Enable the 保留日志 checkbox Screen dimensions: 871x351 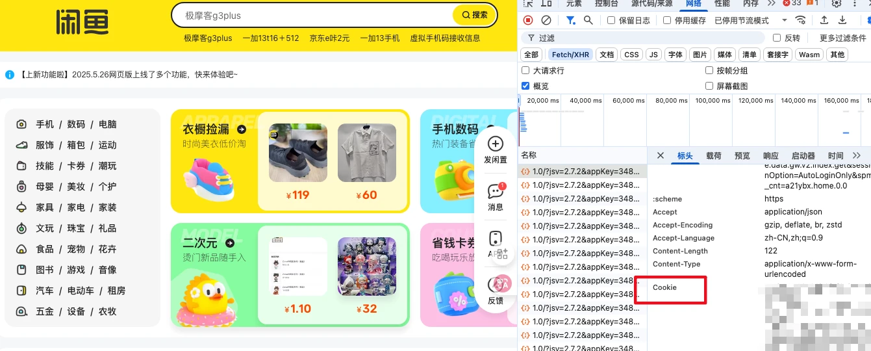[x=611, y=20]
